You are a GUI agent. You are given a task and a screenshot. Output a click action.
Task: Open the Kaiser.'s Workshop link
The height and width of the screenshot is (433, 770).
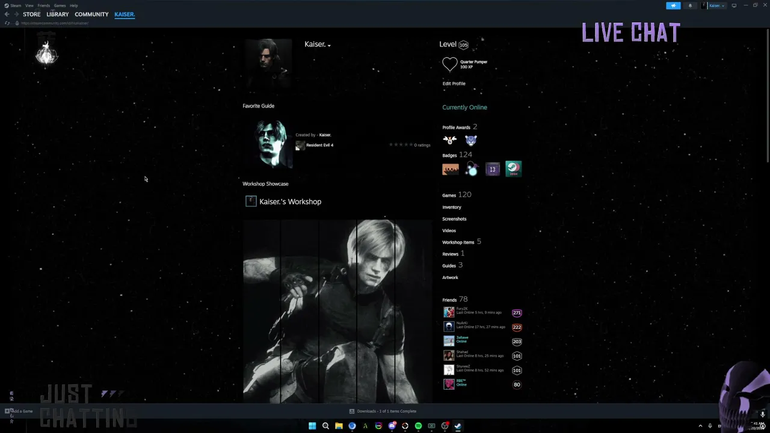pos(290,201)
